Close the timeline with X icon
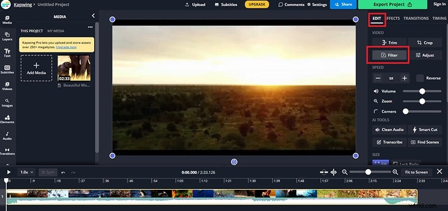This screenshot has width=448, height=211. tap(440, 171)
